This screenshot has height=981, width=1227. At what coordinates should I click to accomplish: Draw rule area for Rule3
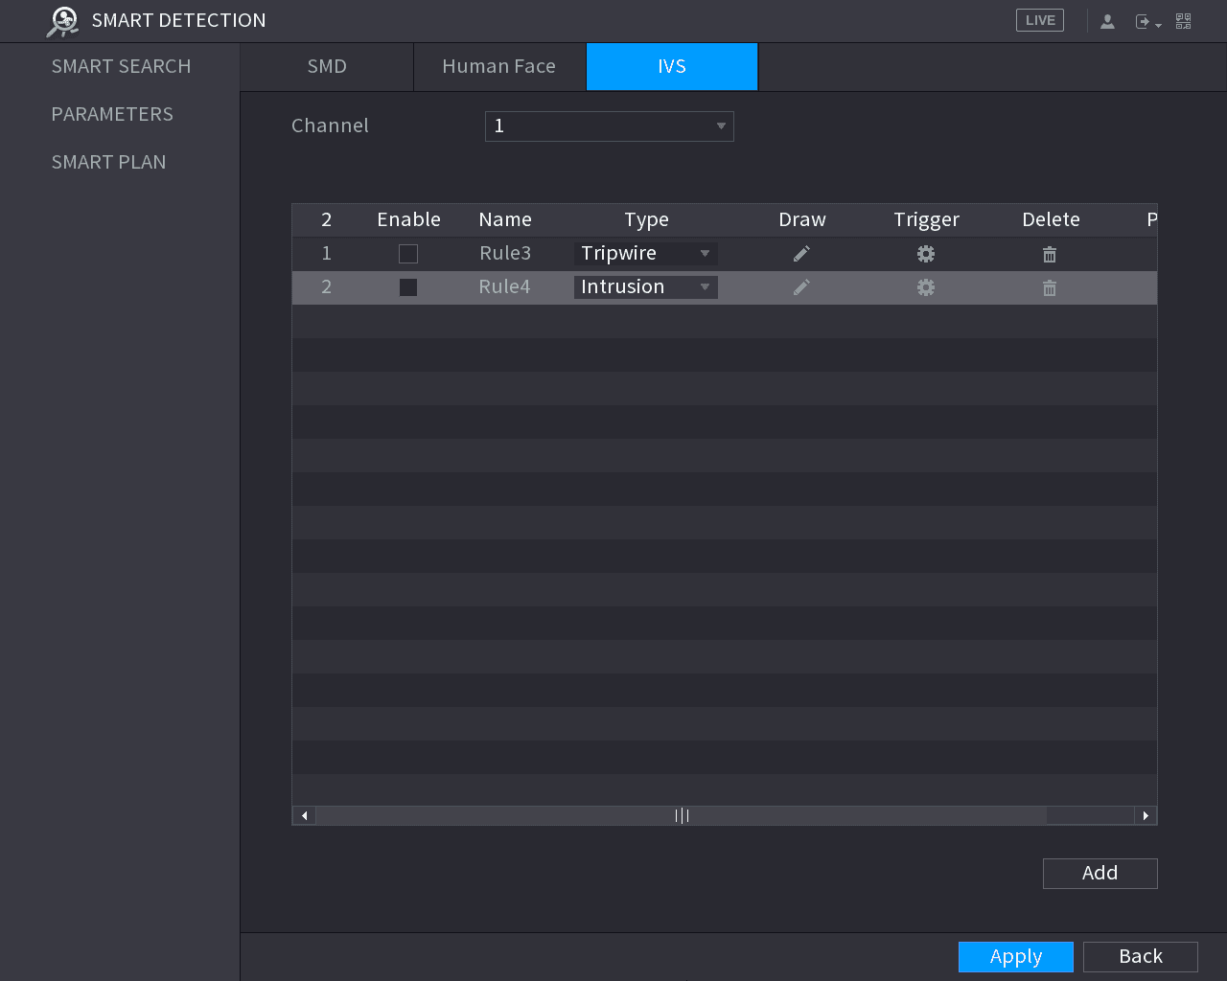(801, 254)
